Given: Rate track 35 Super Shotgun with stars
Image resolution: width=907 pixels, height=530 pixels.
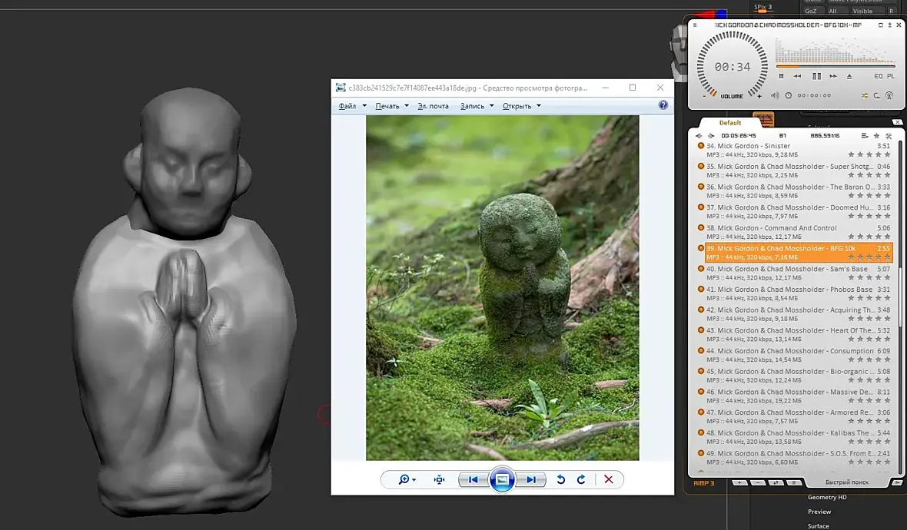Looking at the screenshot, I should (x=869, y=175).
